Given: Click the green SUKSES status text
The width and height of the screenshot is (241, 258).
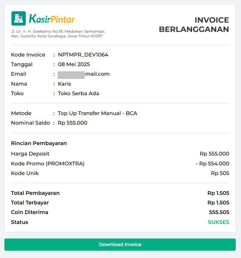Looking at the screenshot, I should point(219,222).
